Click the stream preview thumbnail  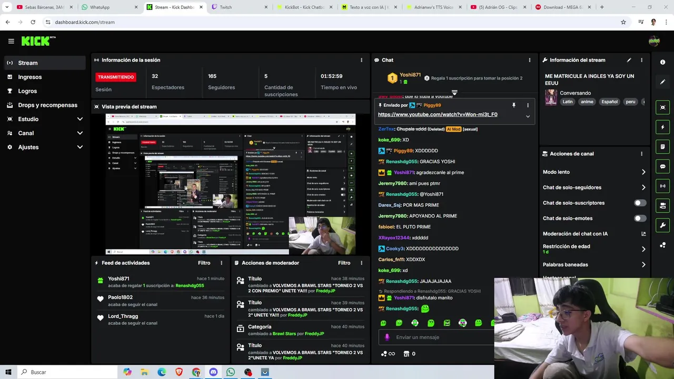point(231,184)
